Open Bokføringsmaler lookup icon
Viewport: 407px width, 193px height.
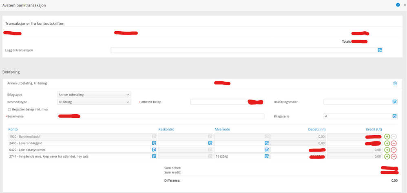[x=394, y=102]
